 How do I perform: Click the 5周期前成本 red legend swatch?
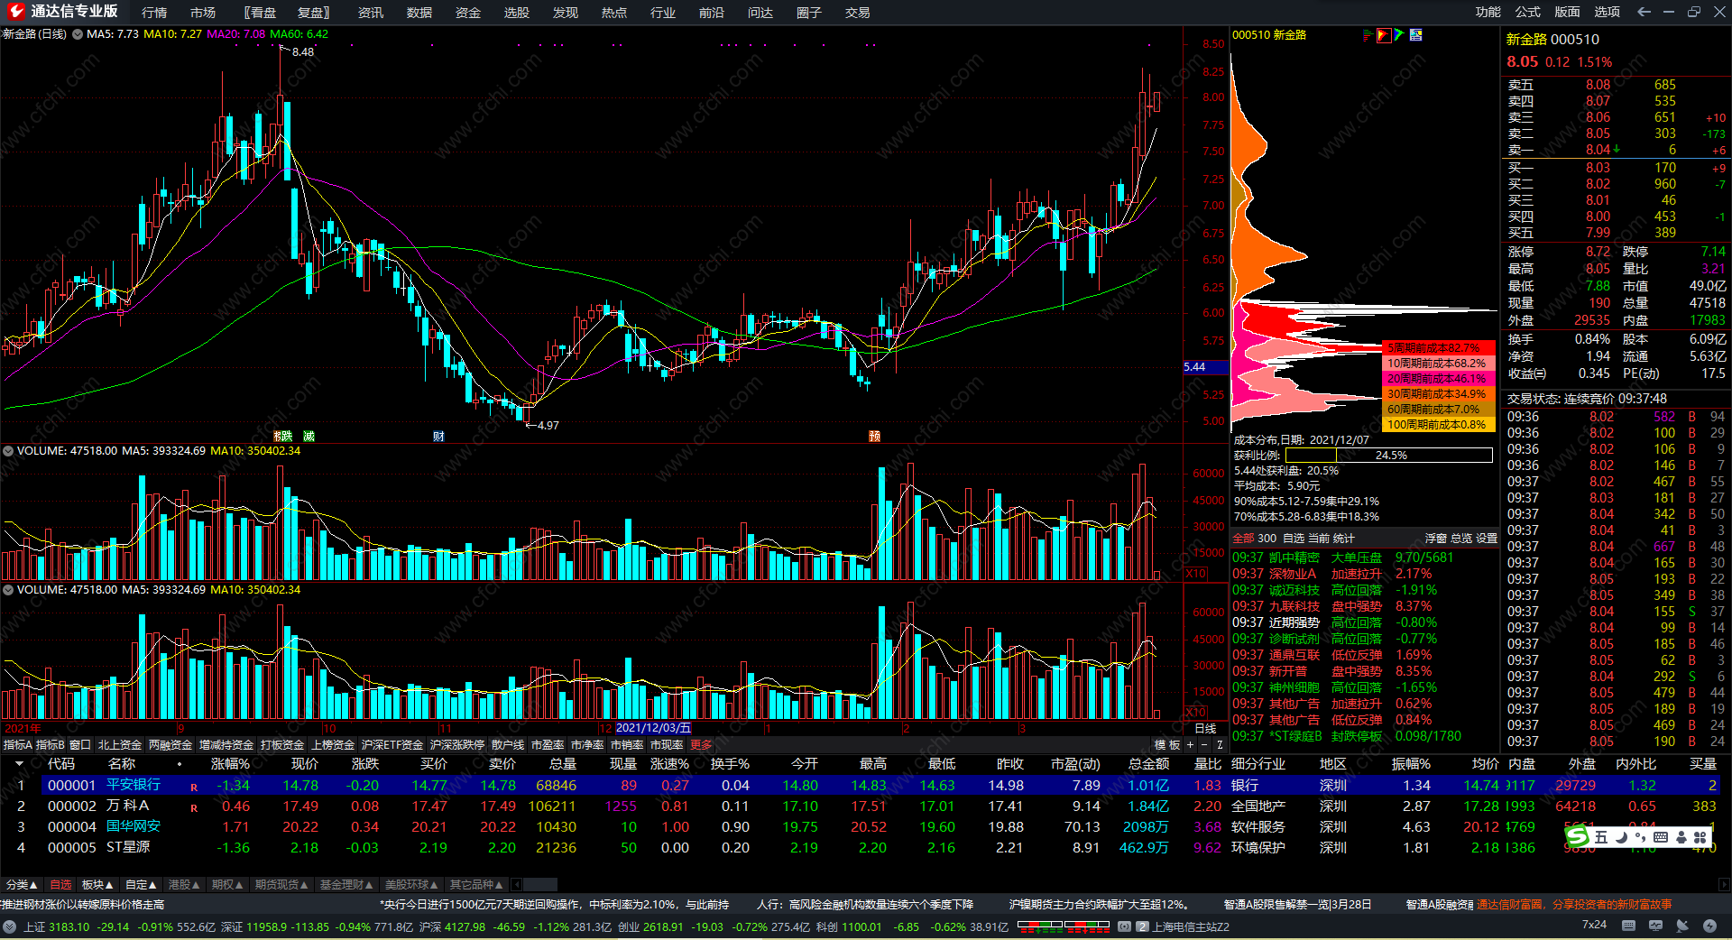(x=1438, y=348)
